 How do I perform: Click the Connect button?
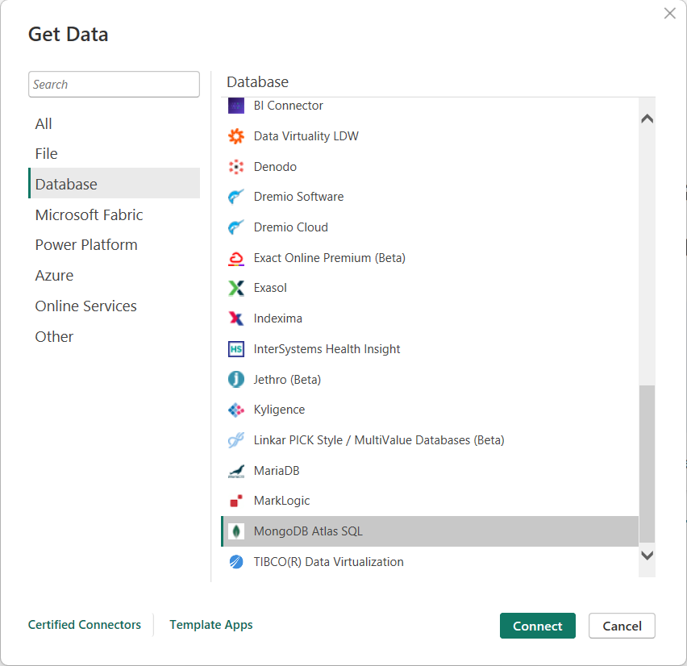(x=537, y=626)
